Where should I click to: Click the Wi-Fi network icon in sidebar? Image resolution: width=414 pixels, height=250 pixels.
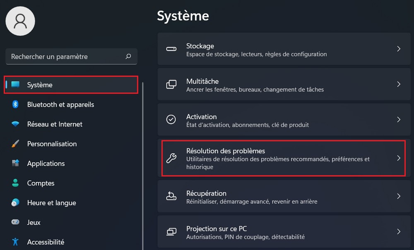pos(15,124)
